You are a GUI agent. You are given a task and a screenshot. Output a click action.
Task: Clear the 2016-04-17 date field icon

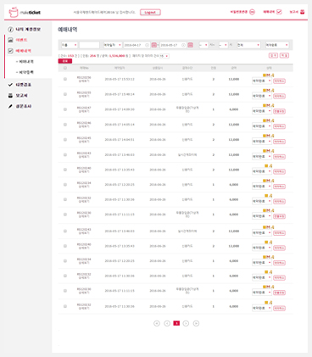click(x=147, y=45)
